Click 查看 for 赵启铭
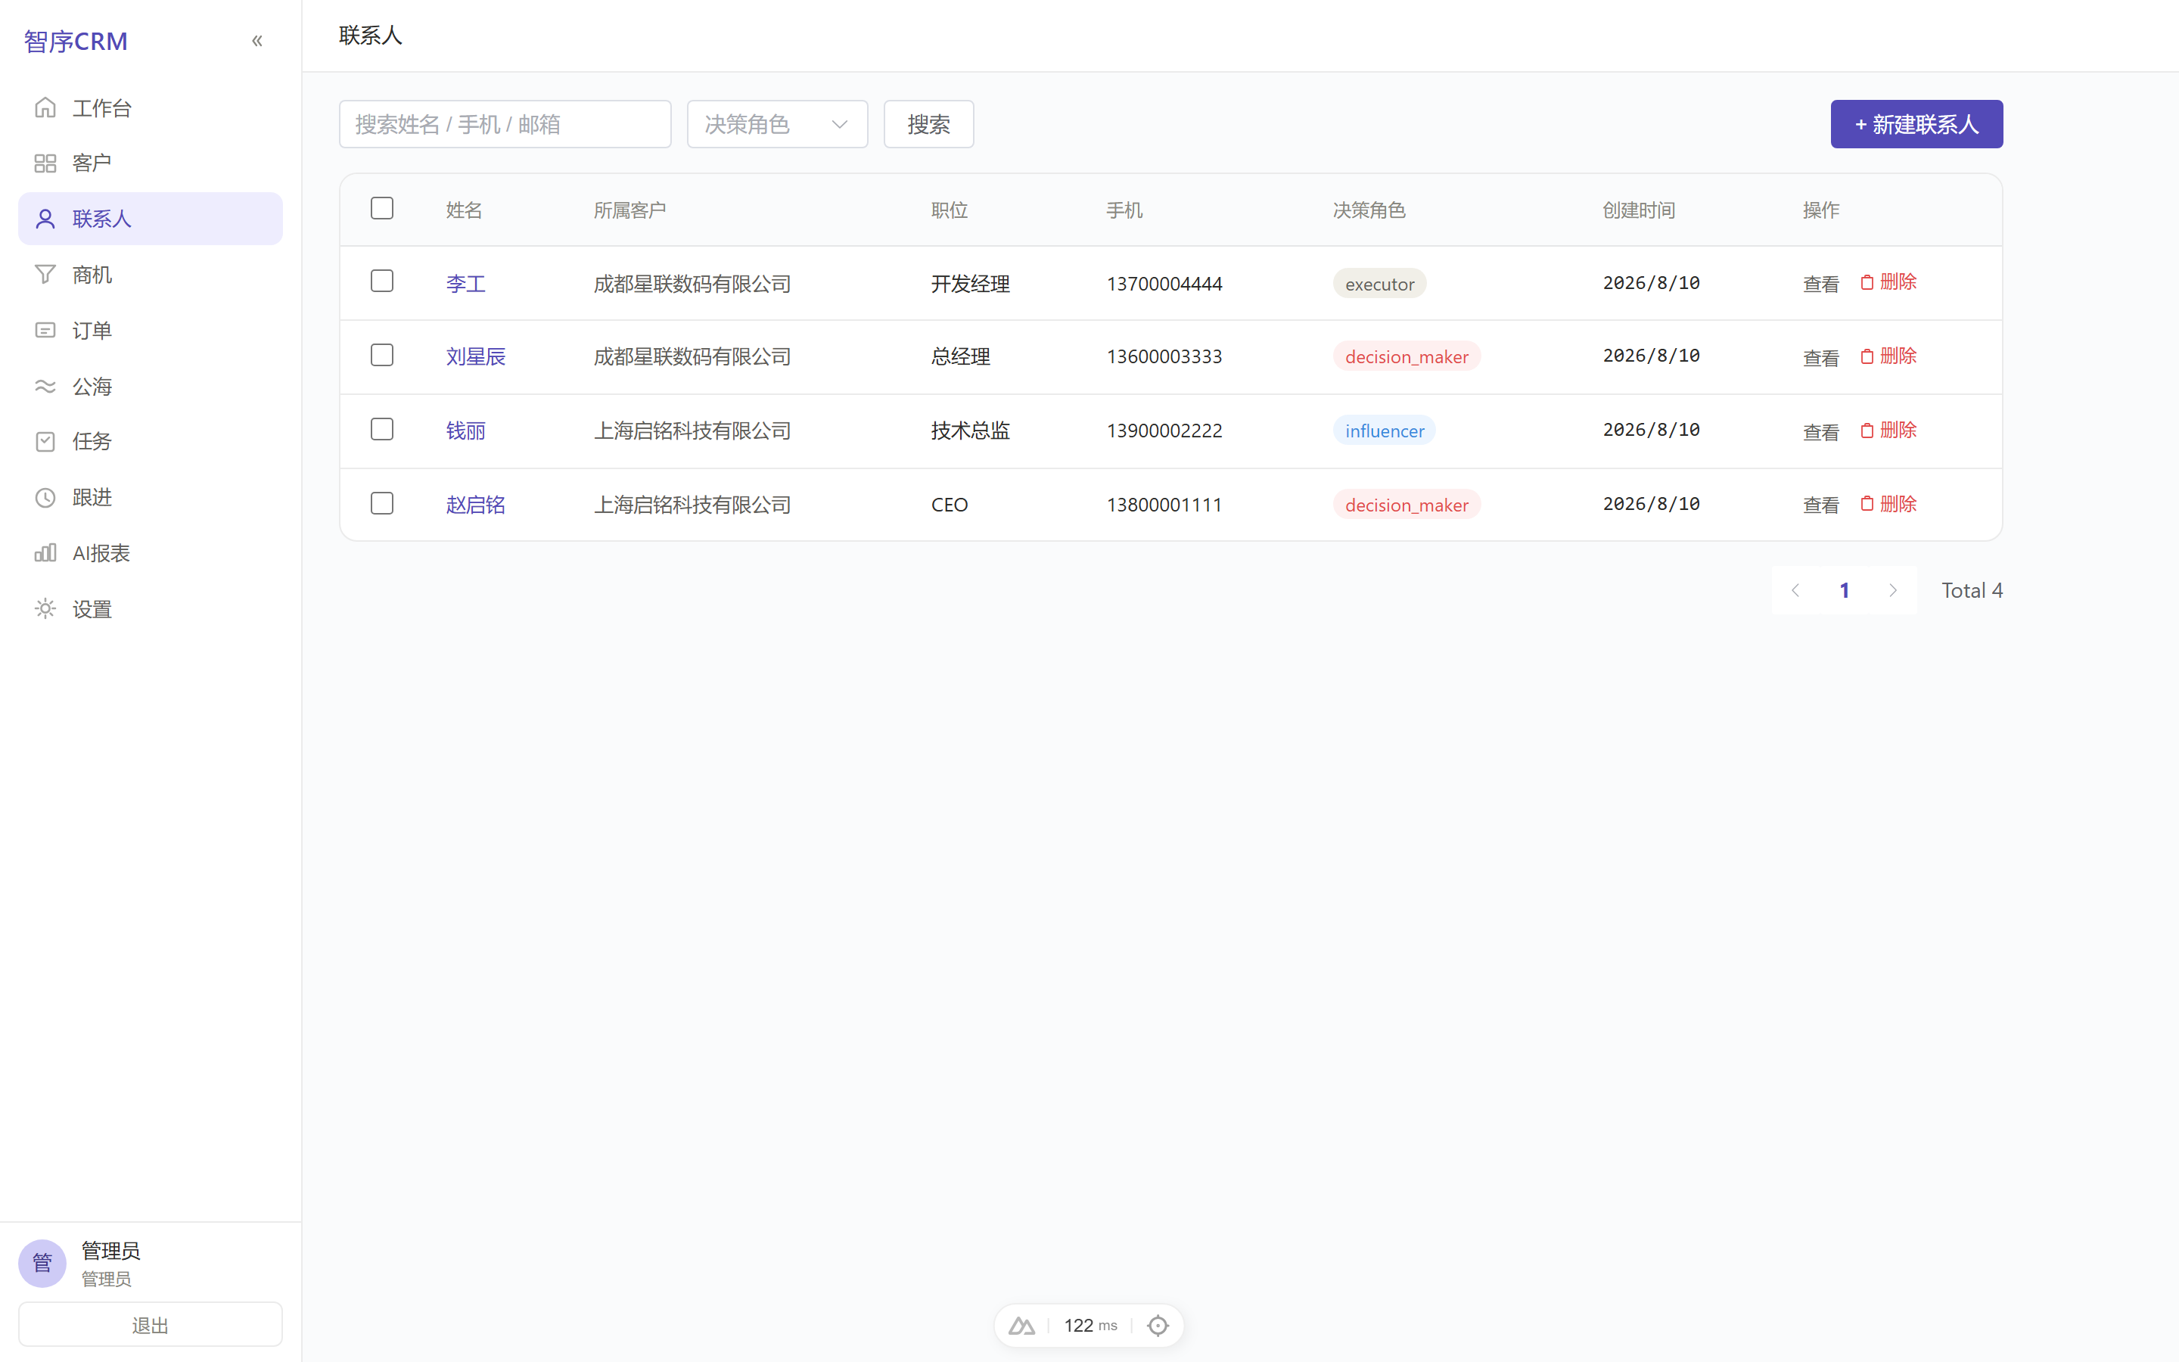The width and height of the screenshot is (2179, 1362). pos(1820,505)
